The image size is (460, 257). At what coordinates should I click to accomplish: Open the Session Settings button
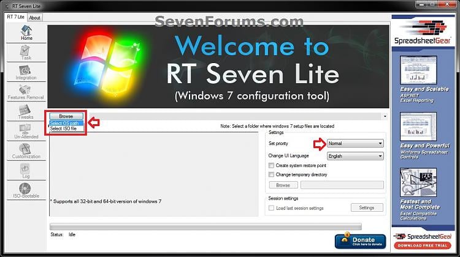pyautogui.click(x=367, y=207)
